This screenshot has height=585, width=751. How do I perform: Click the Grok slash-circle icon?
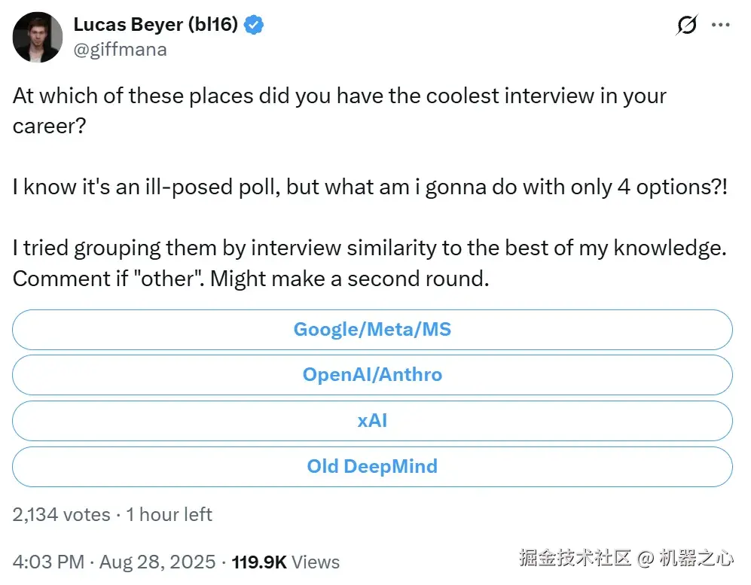(x=686, y=25)
